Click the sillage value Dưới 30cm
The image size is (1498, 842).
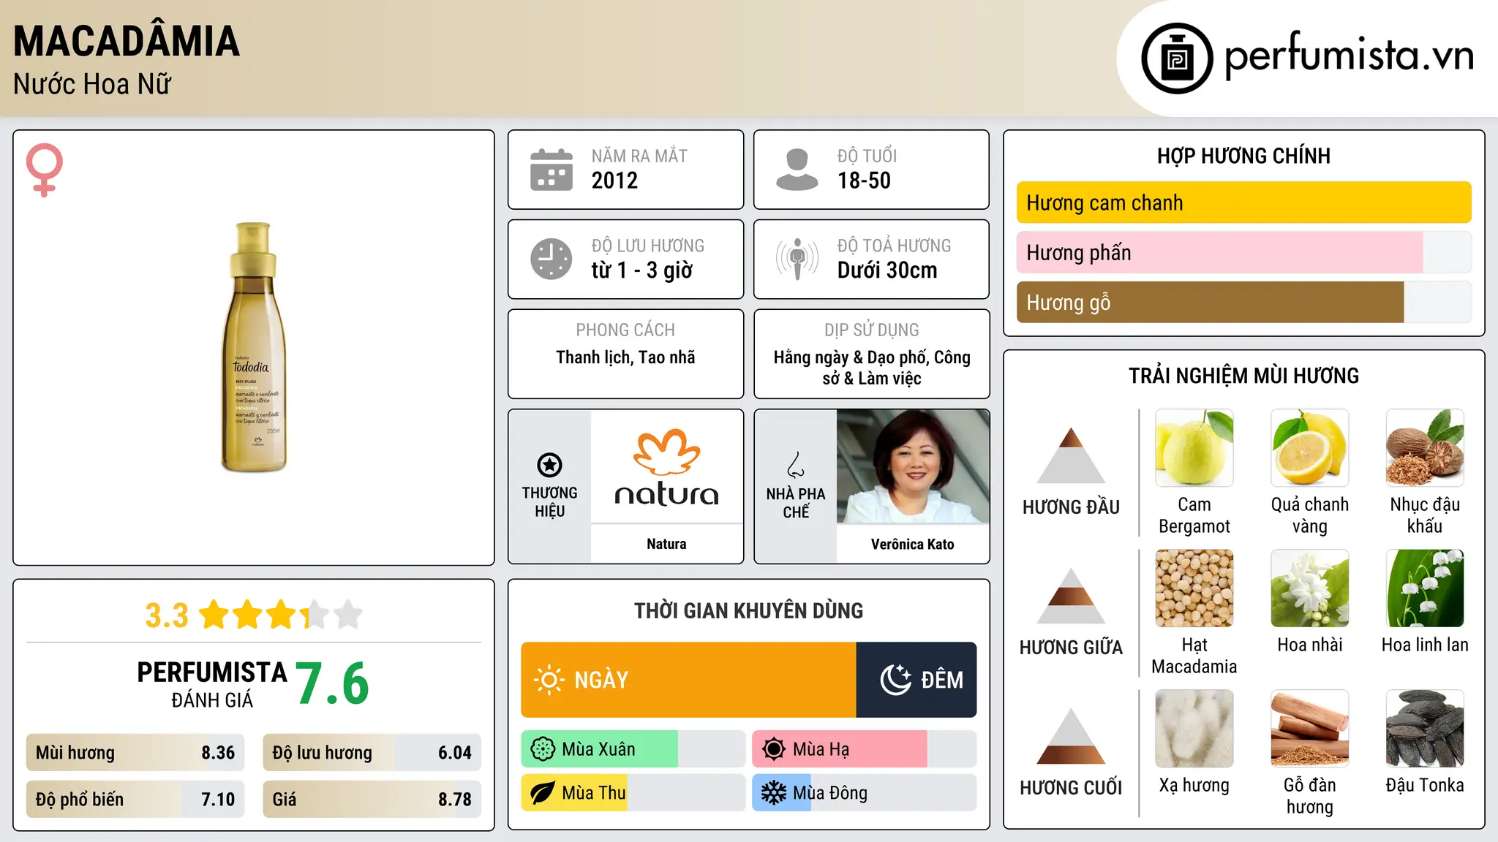point(887,270)
